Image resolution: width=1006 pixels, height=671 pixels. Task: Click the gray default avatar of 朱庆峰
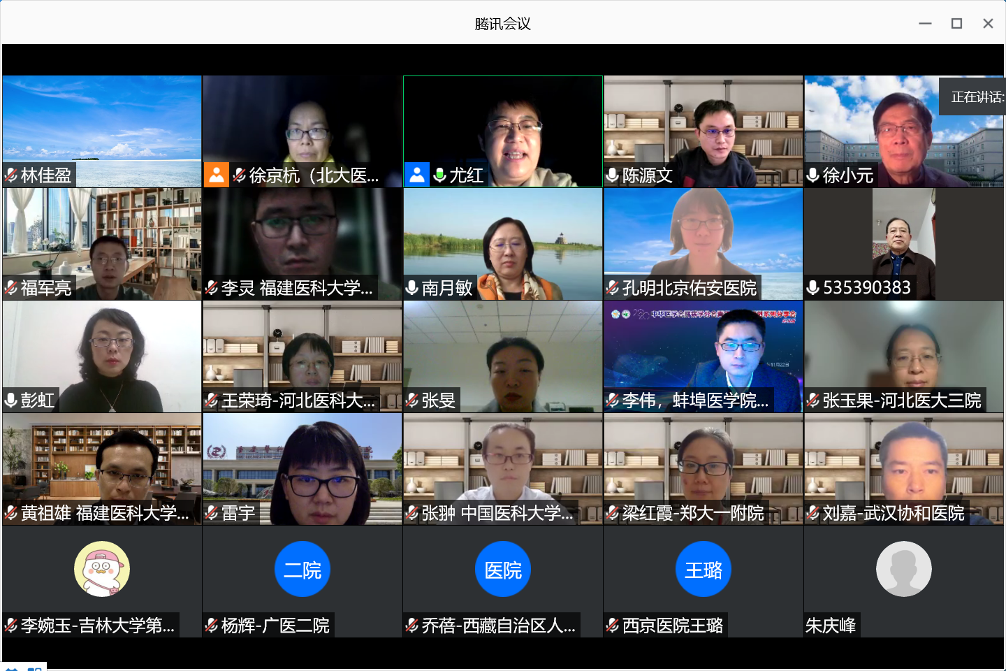tap(904, 569)
